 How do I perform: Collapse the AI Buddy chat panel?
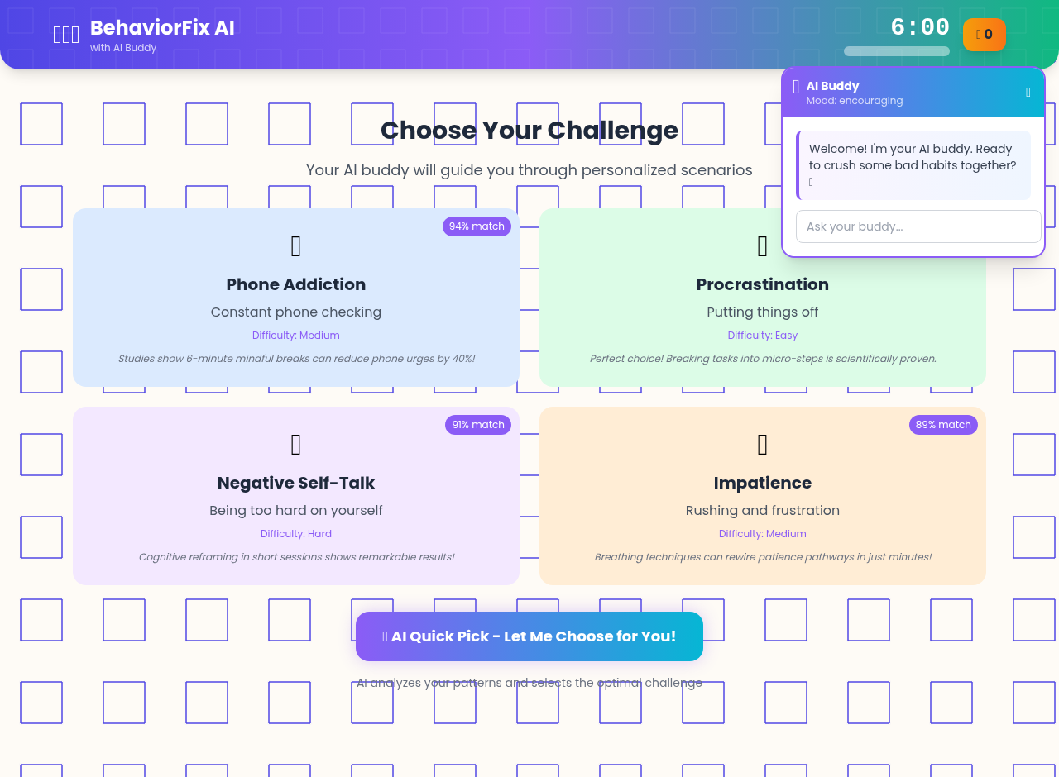pos(1028,92)
